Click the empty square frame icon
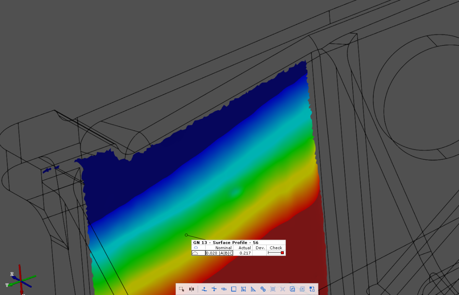Viewport: 459px width, 295px height. [x=234, y=289]
